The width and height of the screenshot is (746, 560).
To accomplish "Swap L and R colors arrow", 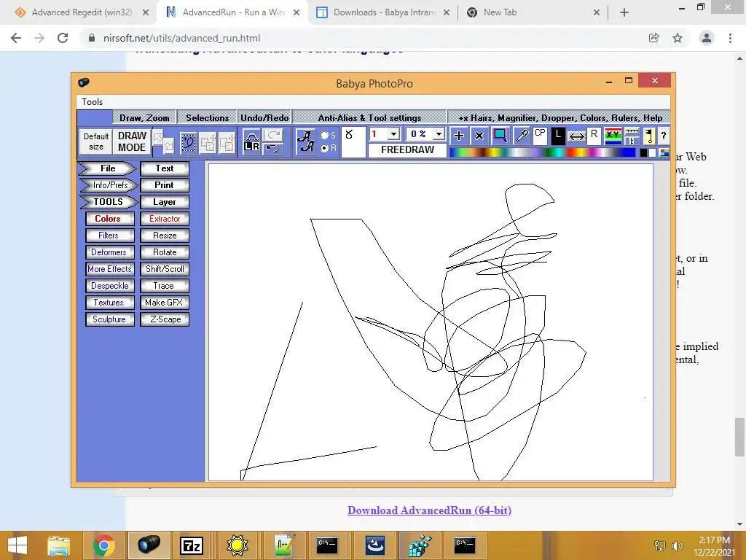I will [577, 136].
